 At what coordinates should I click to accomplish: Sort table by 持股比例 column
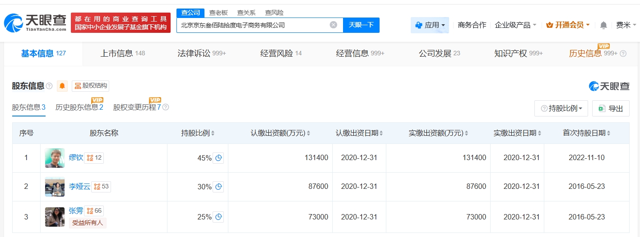click(x=198, y=133)
